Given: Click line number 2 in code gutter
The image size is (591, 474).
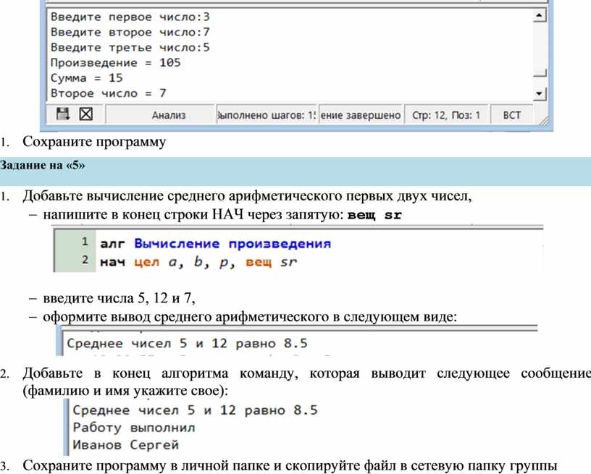Looking at the screenshot, I should click(x=84, y=260).
